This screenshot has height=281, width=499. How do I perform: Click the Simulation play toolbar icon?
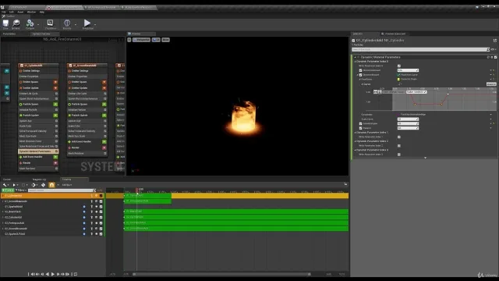click(x=87, y=23)
